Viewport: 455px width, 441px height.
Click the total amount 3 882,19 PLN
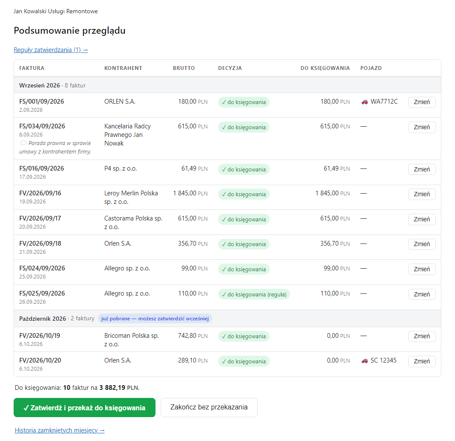tap(119, 388)
